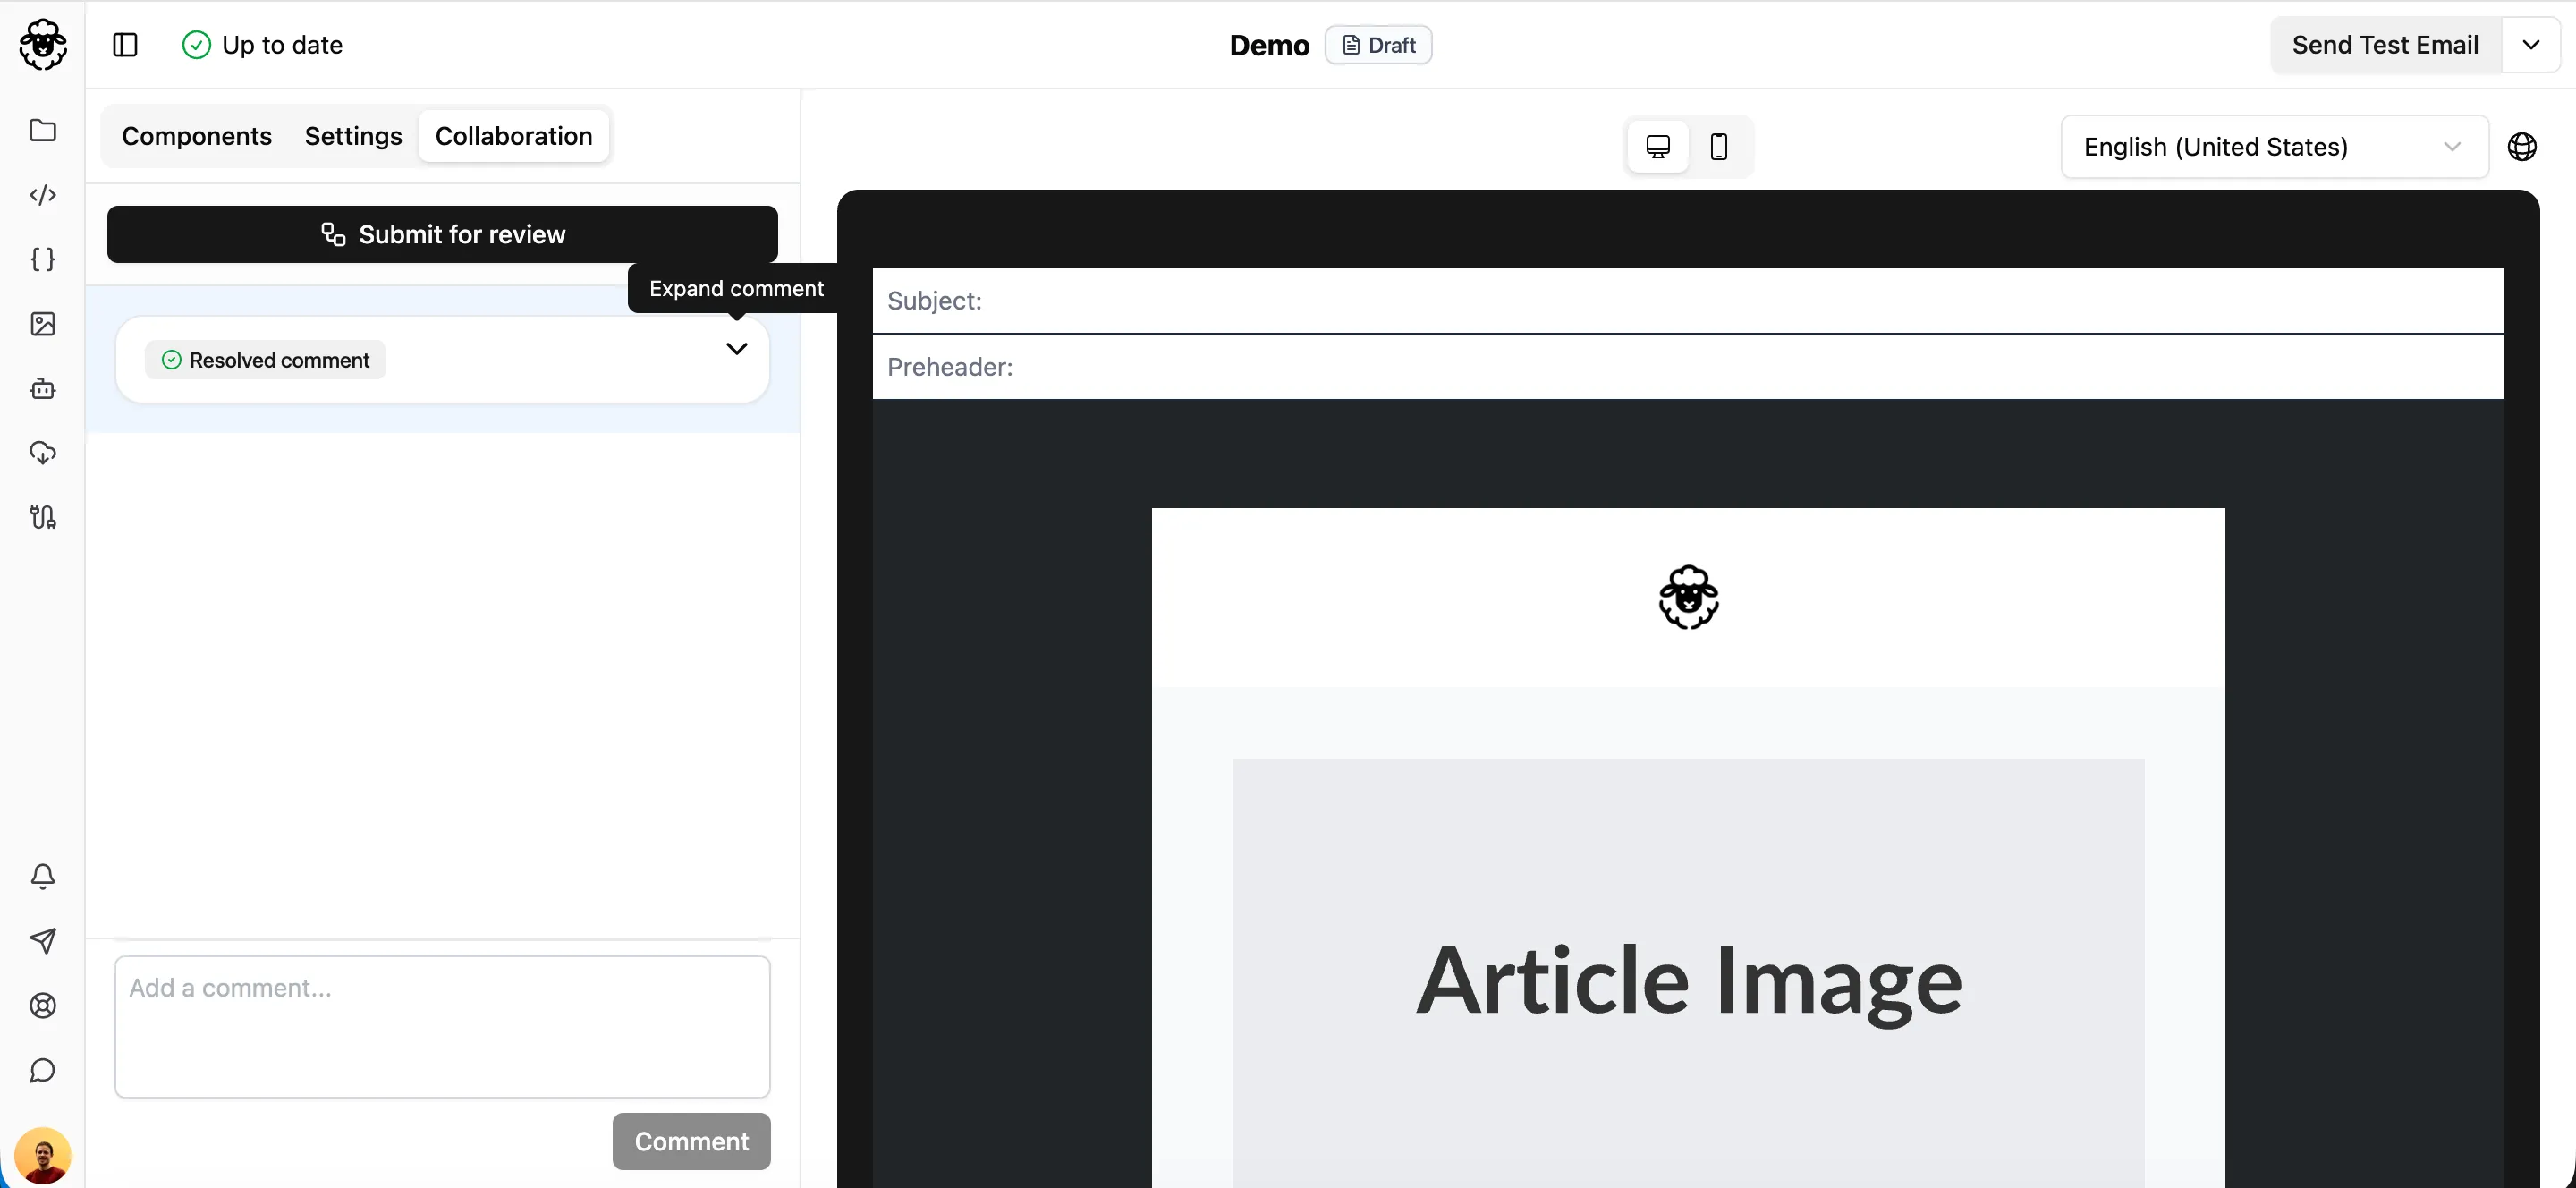
Task: Open the image assets icon
Action: (42, 324)
